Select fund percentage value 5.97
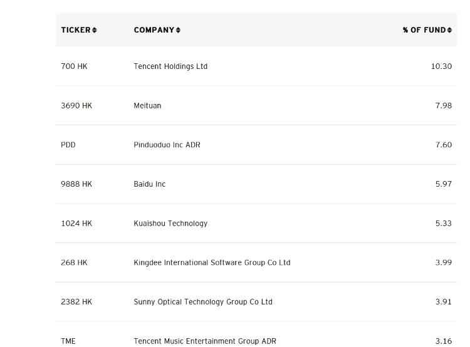The image size is (470, 347). (x=443, y=184)
